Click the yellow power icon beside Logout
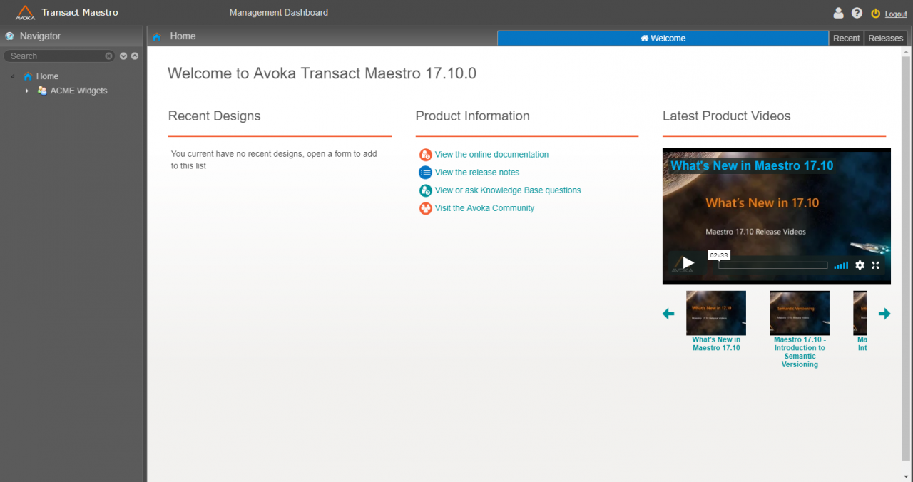The image size is (913, 482). point(876,13)
